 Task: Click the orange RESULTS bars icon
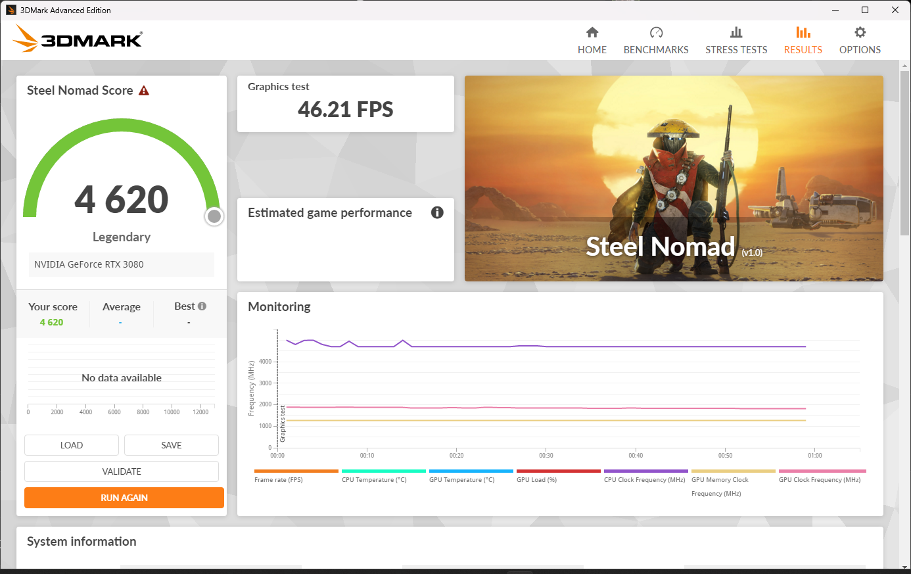pyautogui.click(x=803, y=31)
